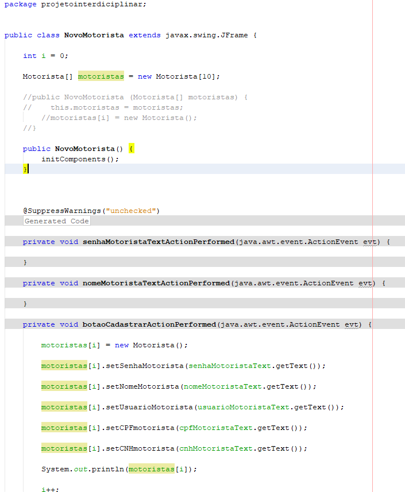Click highlighted closing brace of the constructor
Image resolution: width=405 pixels, height=492 pixels.
25,169
